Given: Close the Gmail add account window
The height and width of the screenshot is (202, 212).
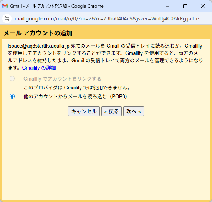Looking at the screenshot, I should click(x=203, y=6).
